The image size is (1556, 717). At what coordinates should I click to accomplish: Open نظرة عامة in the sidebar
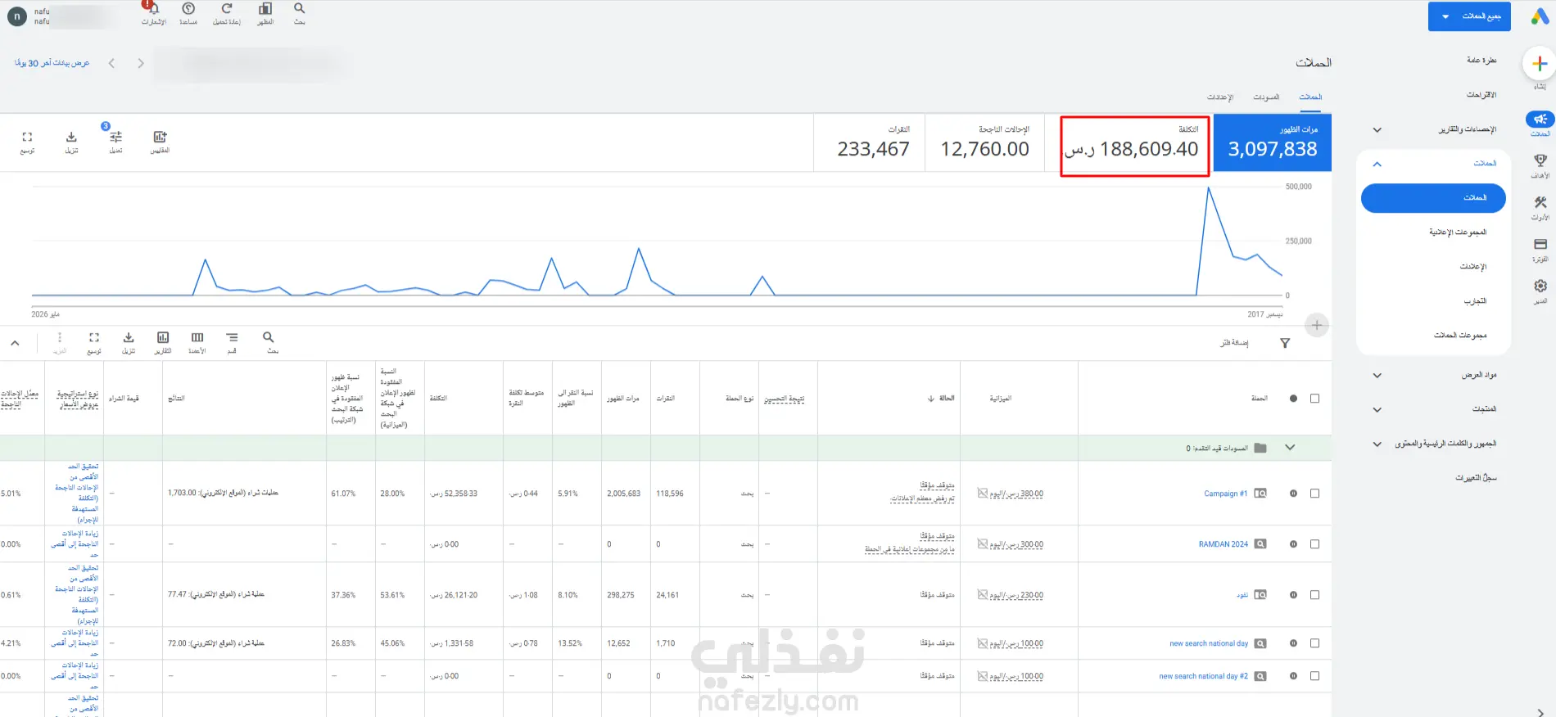click(1481, 61)
